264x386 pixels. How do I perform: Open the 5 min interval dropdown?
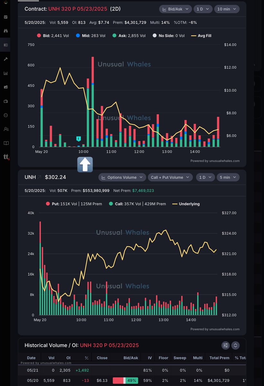tap(228, 177)
